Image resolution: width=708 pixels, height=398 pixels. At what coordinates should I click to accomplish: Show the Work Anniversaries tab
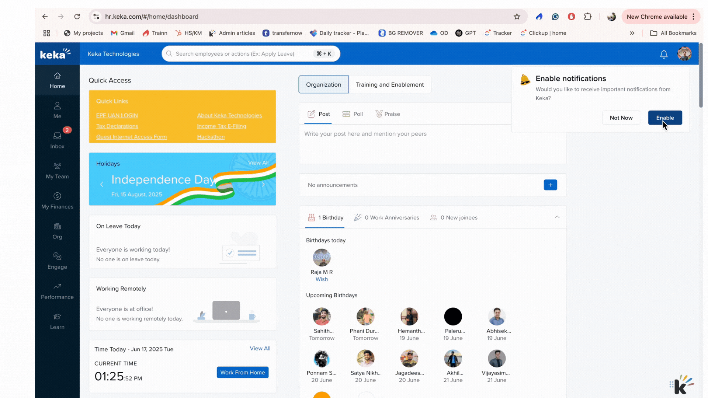(387, 217)
